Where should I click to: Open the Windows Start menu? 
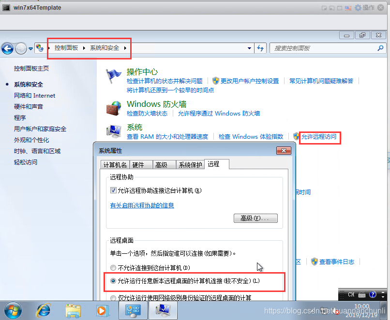13,310
